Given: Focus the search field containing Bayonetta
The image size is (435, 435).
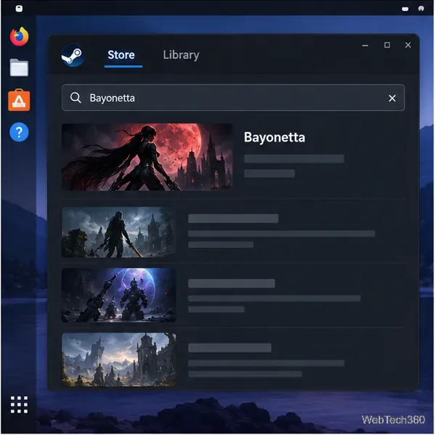Looking at the screenshot, I should point(233,97).
